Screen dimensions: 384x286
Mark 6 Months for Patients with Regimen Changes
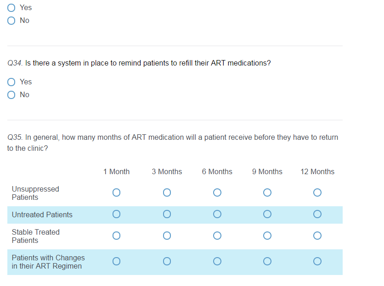tap(217, 261)
